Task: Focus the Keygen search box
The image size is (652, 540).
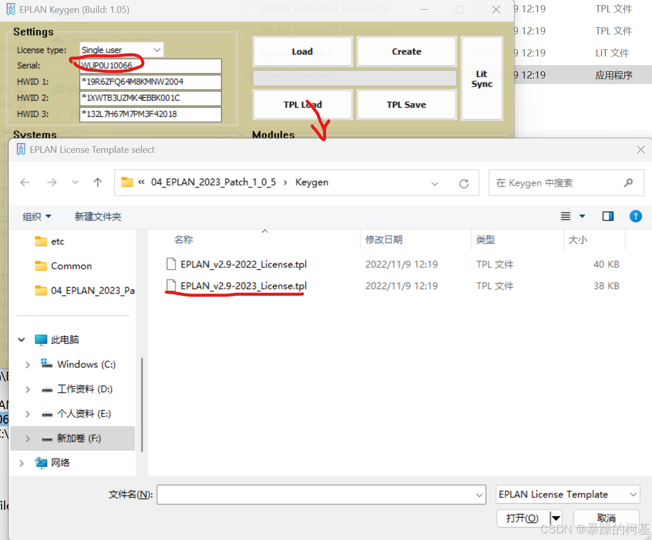Action: [x=566, y=183]
